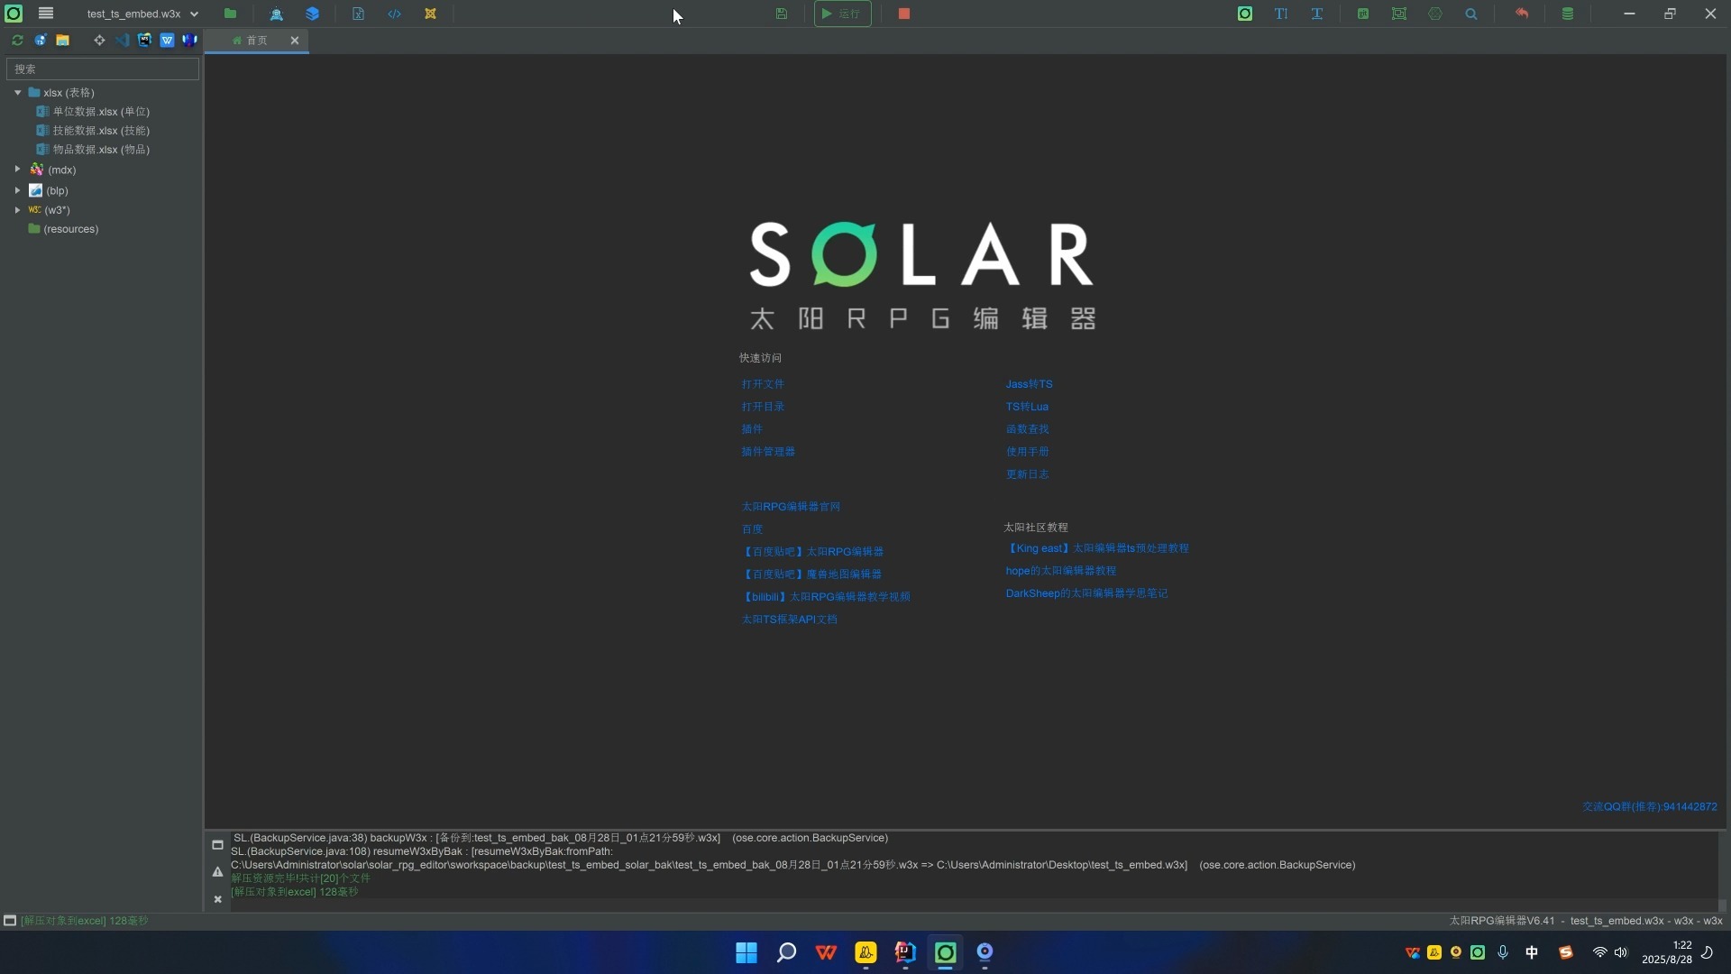The height and width of the screenshot is (974, 1731).
Task: Click the text-height T toolbar icon
Action: 1281,14
